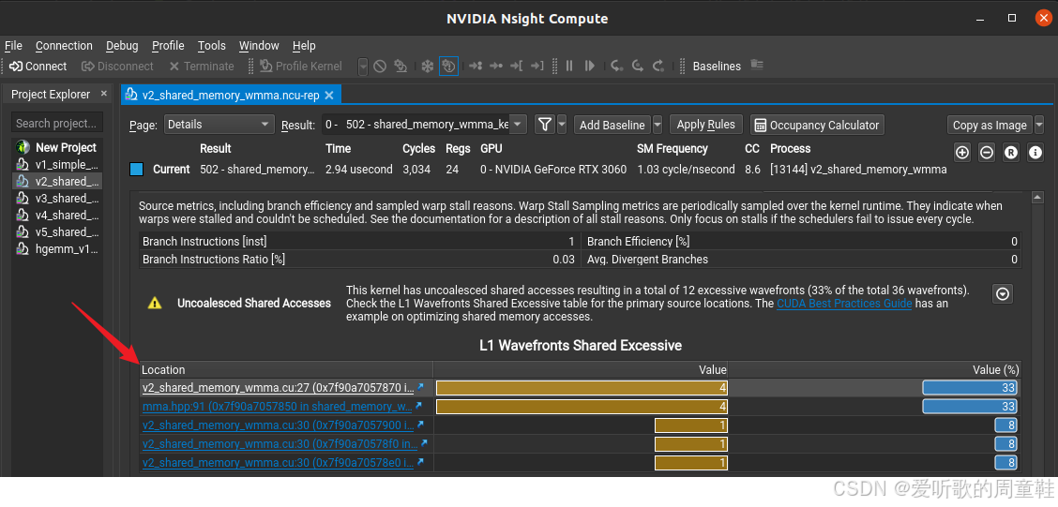The width and height of the screenshot is (1058, 507).
Task: Click the Apply Rules button
Action: (705, 125)
